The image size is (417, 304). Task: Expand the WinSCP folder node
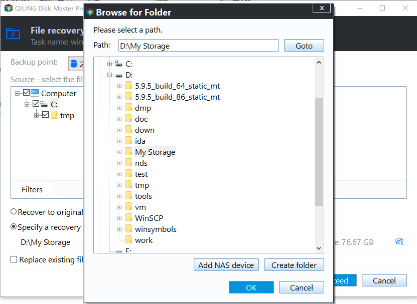[x=119, y=218]
